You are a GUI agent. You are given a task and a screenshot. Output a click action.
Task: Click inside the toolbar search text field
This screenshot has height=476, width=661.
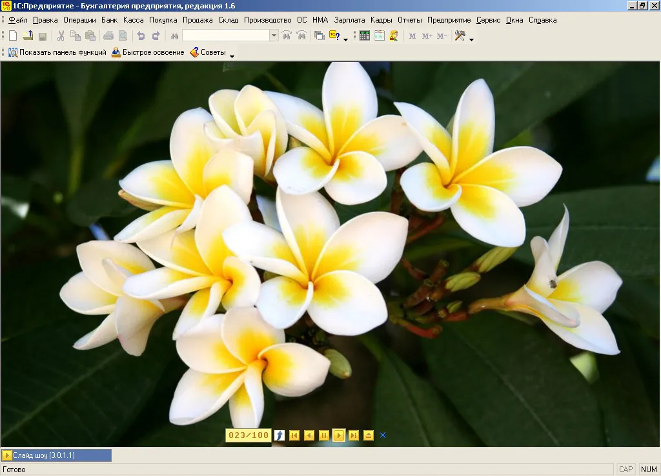[226, 36]
